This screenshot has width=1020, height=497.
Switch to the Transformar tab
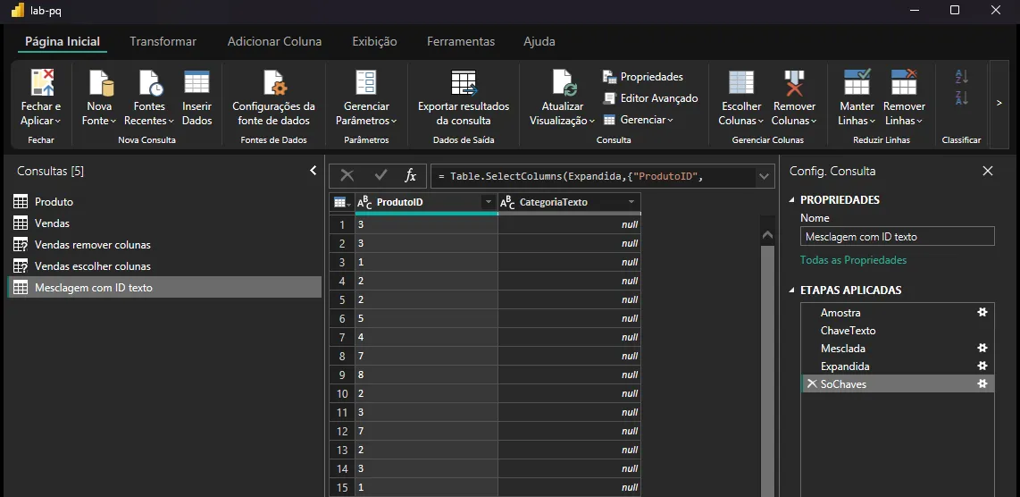[x=163, y=42]
